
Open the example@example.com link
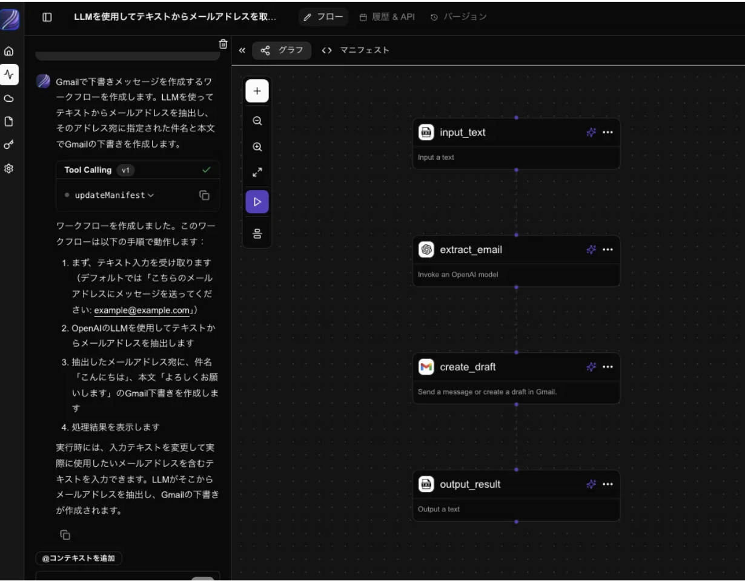pyautogui.click(x=142, y=310)
